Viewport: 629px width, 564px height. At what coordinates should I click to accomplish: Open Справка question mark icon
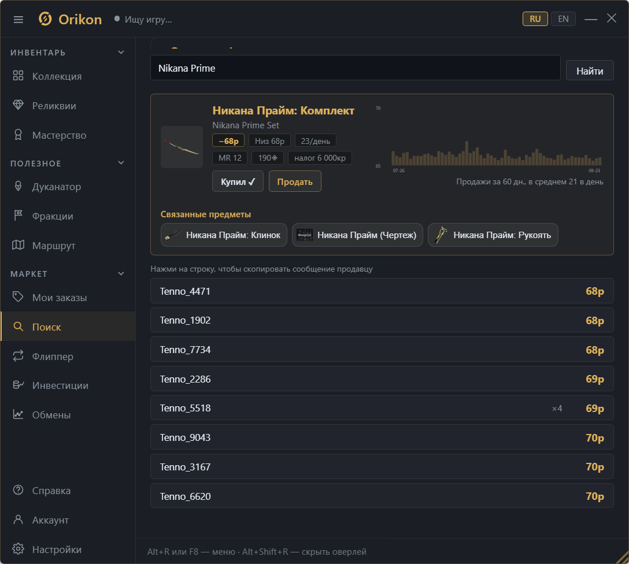[x=18, y=490]
